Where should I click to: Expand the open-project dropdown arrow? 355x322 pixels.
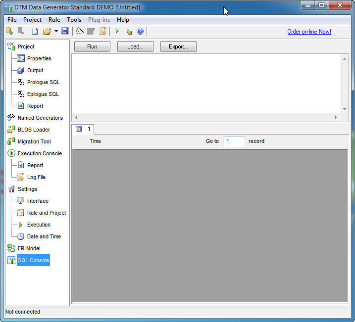[x=56, y=31]
